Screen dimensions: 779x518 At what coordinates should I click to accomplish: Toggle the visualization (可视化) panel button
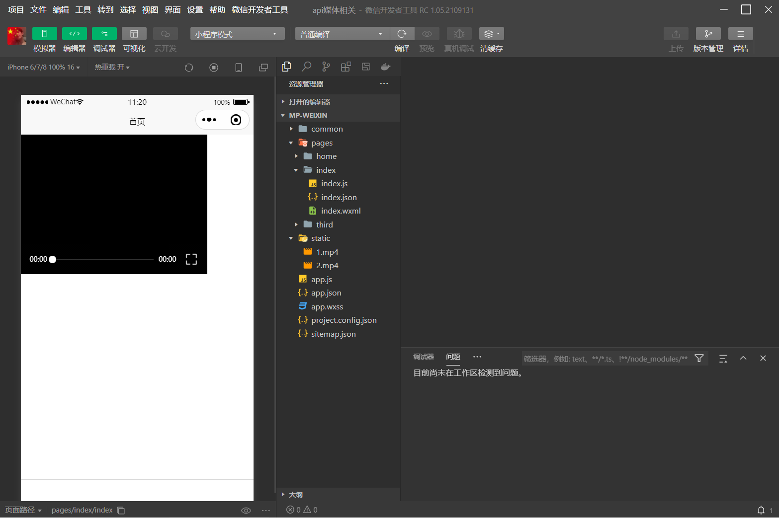[134, 33]
